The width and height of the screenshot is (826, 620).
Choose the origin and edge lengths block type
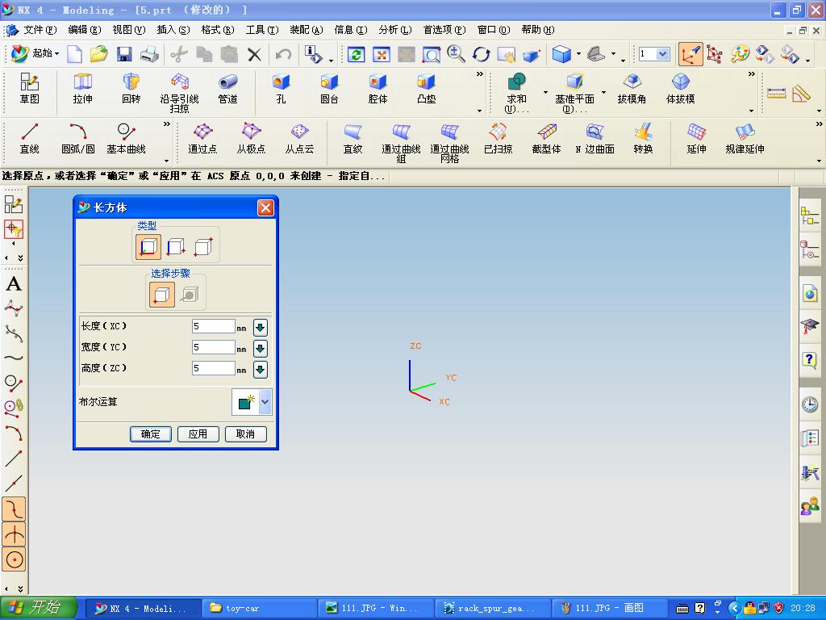click(148, 247)
